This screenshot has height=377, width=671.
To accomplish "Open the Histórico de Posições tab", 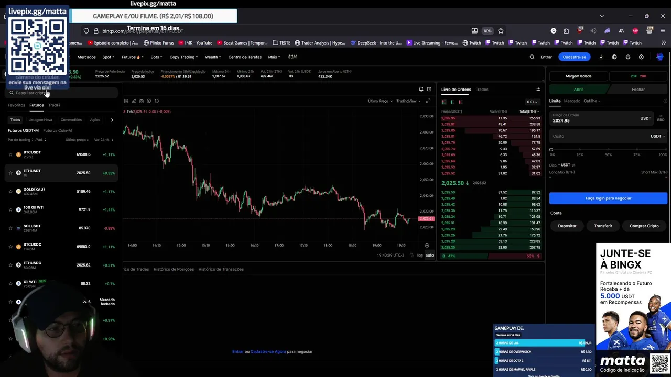I will (x=174, y=269).
